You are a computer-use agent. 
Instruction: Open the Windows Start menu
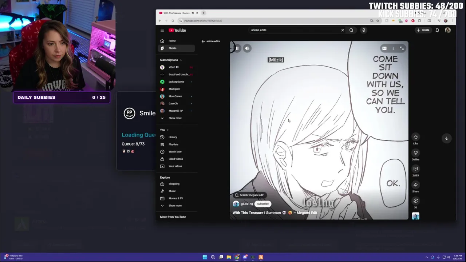tap(205, 257)
